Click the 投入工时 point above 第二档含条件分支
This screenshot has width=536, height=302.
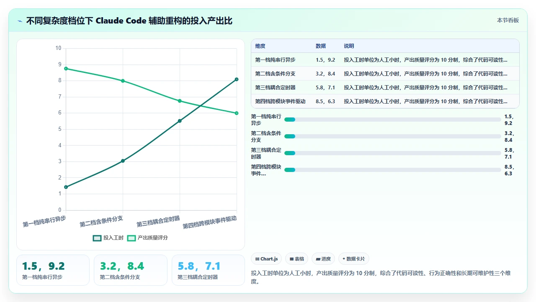[123, 161]
